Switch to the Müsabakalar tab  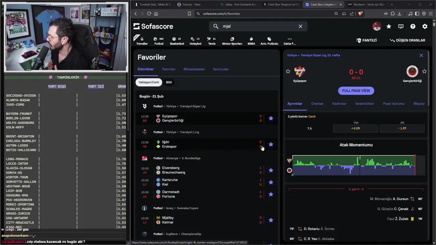pos(194,69)
